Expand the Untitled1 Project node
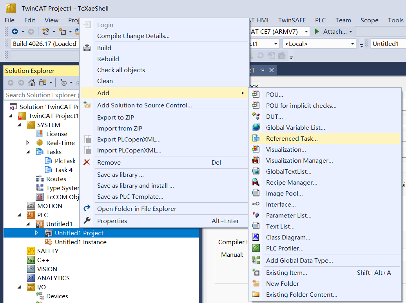406x303 pixels. [36, 233]
